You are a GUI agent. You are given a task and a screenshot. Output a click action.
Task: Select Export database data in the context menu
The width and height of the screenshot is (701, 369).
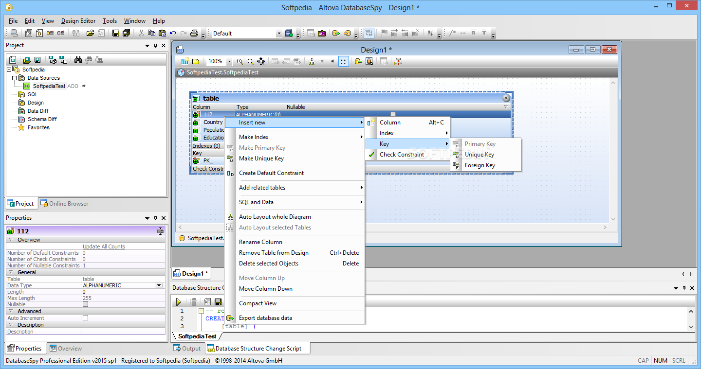(x=295, y=318)
